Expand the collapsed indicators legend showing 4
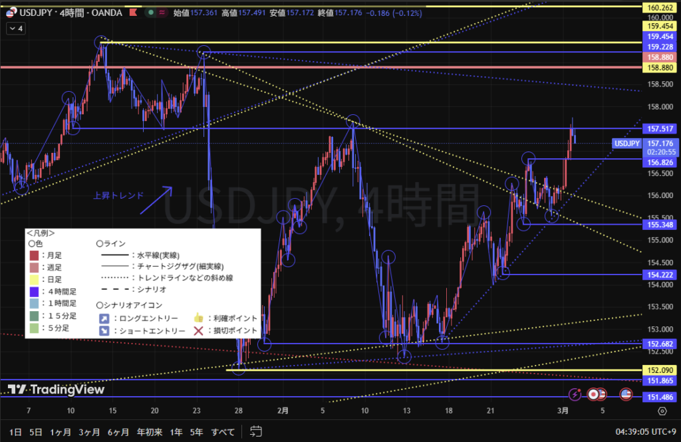The image size is (681, 442). coord(15,29)
